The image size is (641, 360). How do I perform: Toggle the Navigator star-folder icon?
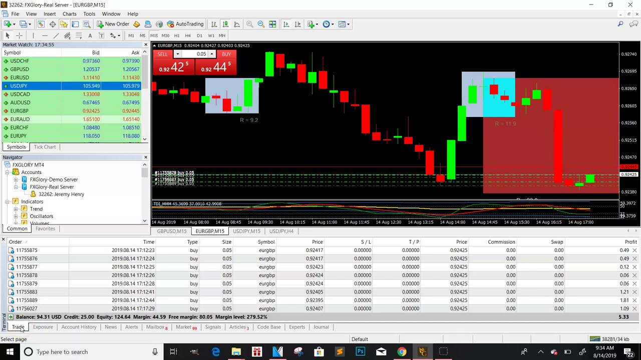(64, 24)
